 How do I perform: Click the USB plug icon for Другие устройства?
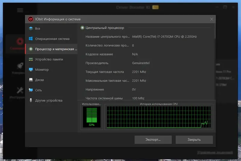coord(31,100)
